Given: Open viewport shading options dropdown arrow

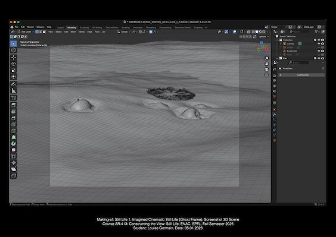Looking at the screenshot, I should coord(267,32).
